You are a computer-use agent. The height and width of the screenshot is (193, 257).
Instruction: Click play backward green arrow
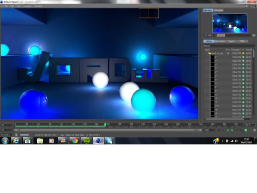tap(228, 130)
